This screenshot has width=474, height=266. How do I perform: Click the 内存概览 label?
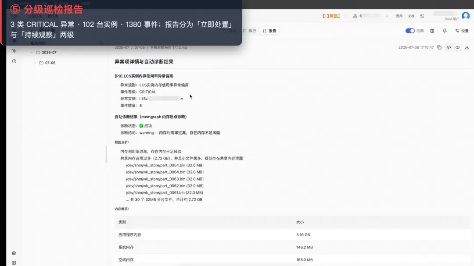[122, 209]
